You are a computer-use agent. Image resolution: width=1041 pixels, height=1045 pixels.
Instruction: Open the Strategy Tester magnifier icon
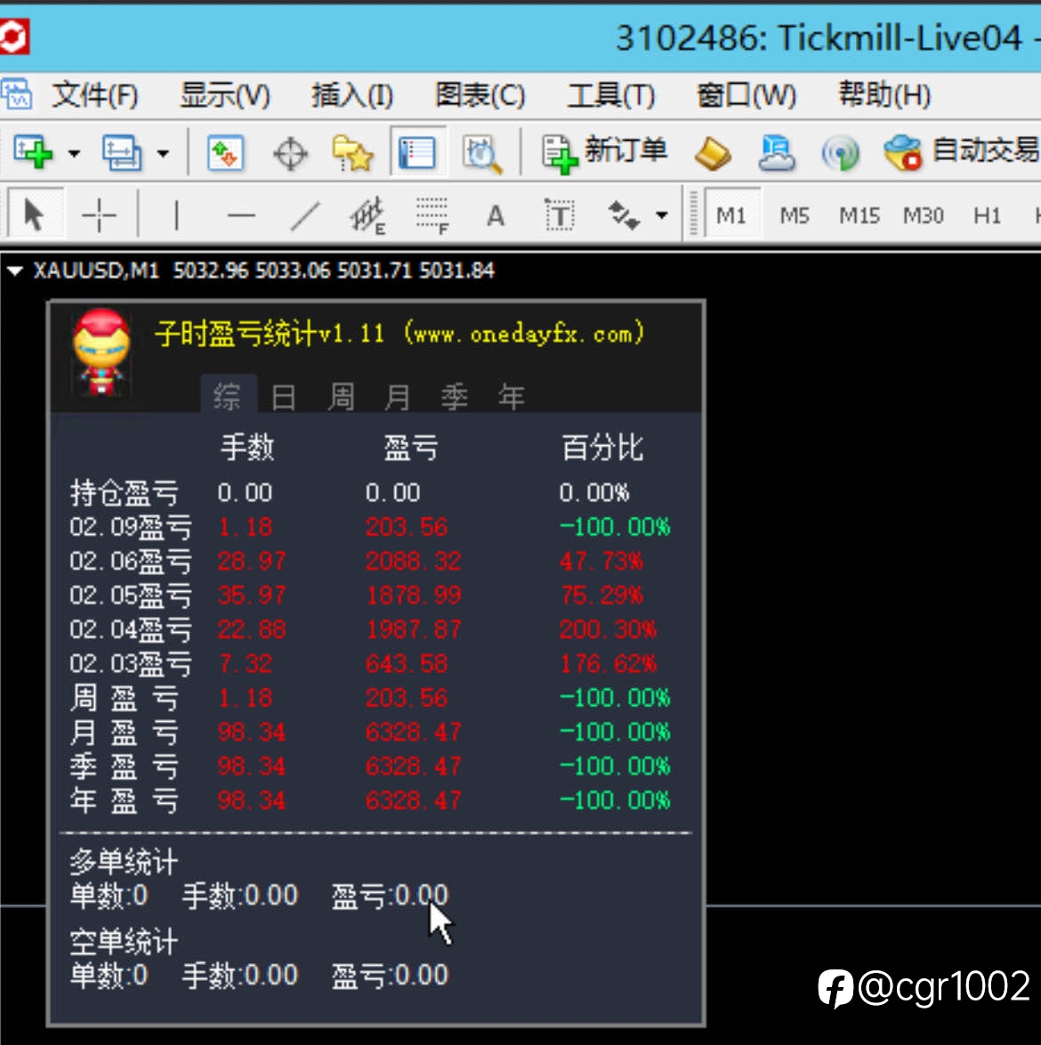[481, 154]
